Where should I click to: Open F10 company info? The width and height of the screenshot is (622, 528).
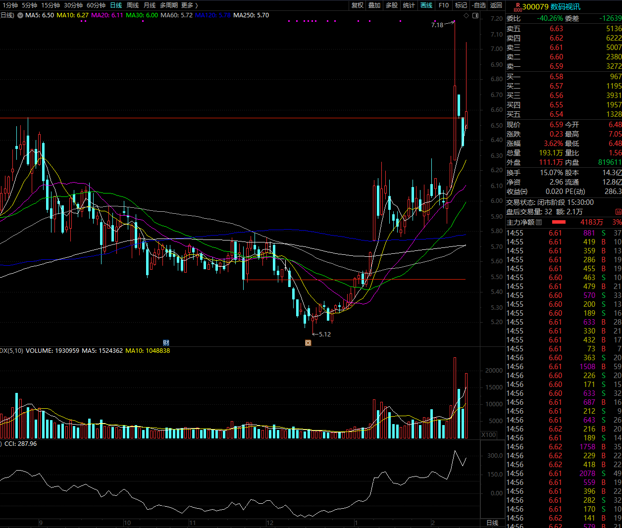[444, 5]
